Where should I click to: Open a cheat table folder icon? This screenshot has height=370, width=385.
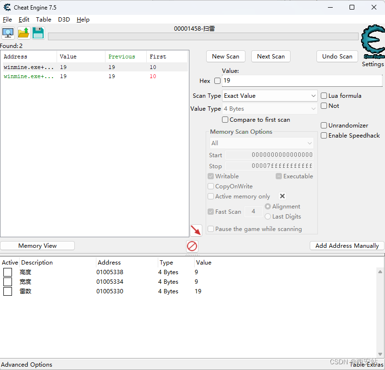[23, 33]
